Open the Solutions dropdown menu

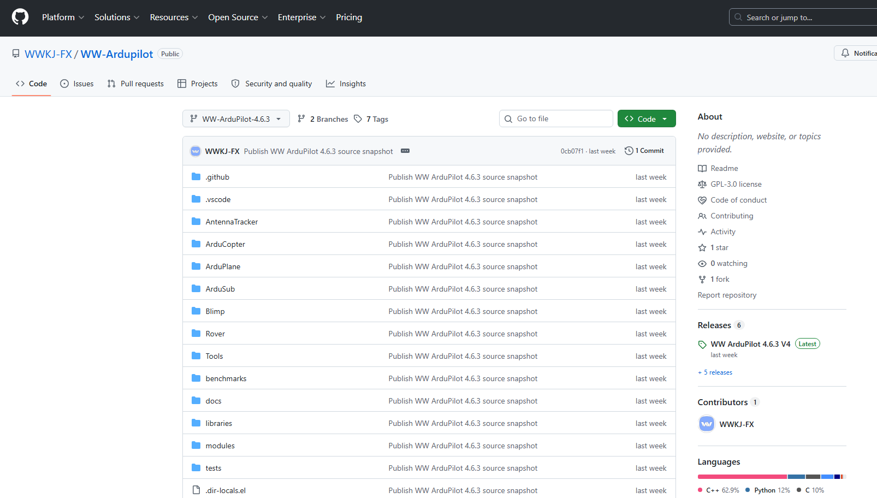point(117,17)
